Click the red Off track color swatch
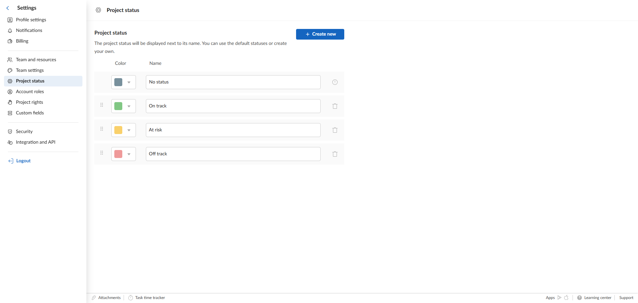 [118, 154]
